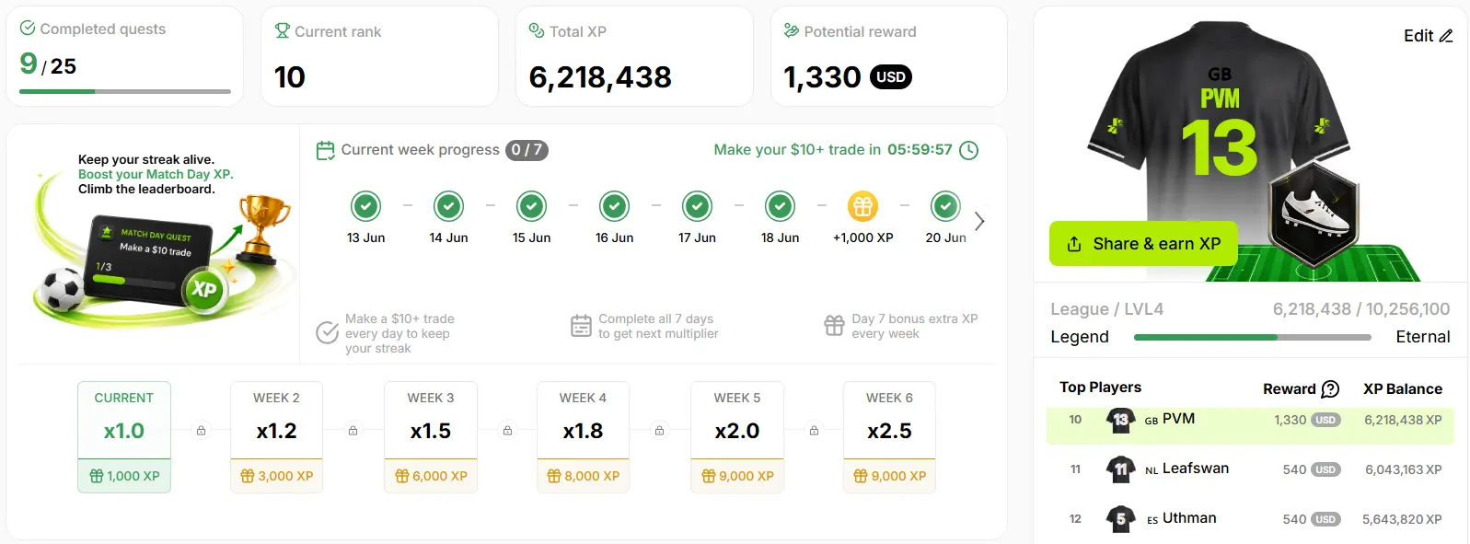Open the WEEK 5 x2.0 multiplier card
The image size is (1470, 544).
tap(737, 437)
